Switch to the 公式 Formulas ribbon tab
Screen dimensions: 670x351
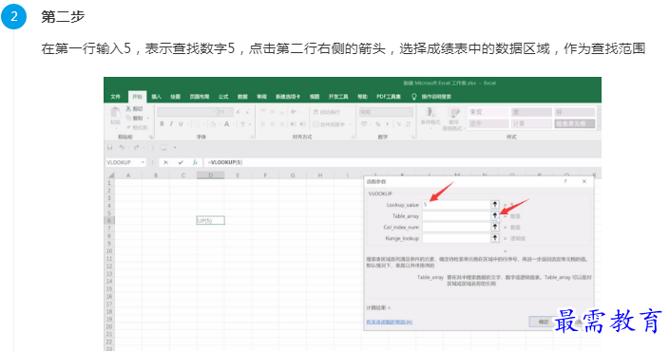coord(223,97)
